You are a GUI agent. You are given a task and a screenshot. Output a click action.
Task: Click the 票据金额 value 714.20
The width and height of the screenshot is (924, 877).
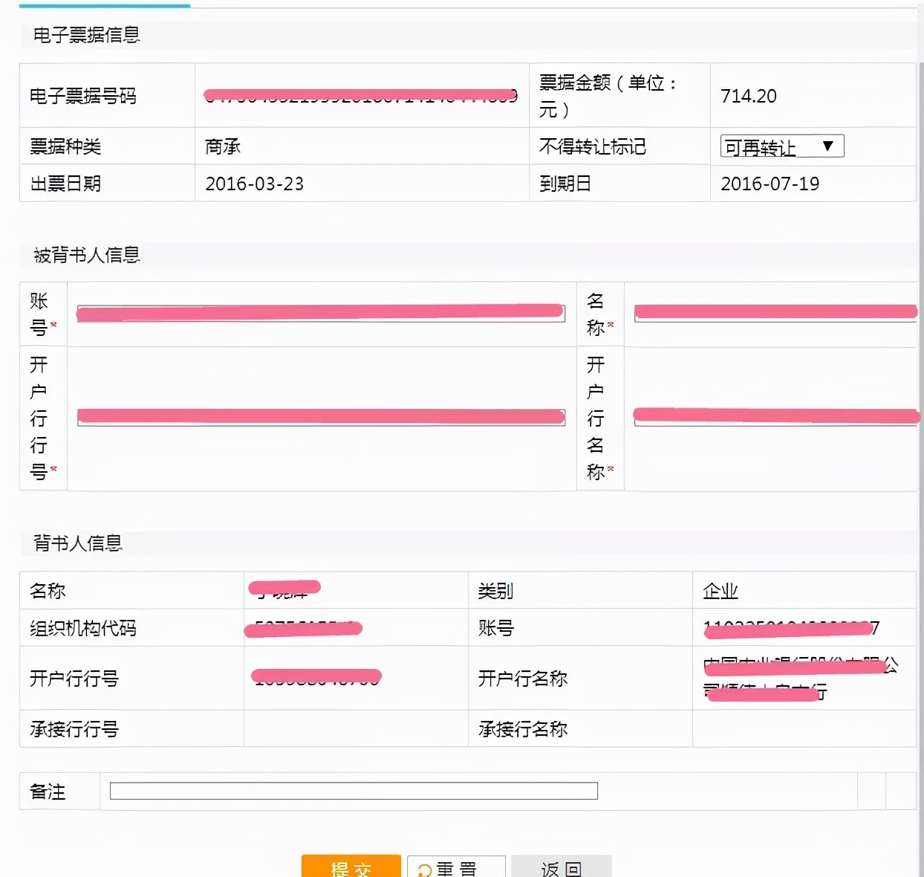click(x=749, y=95)
